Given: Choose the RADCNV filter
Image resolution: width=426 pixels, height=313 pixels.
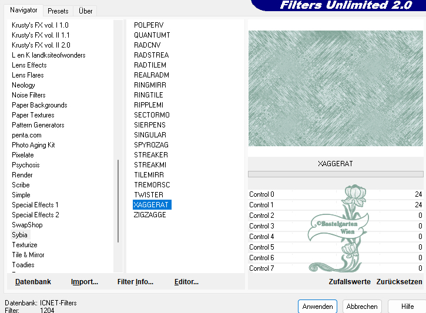Looking at the screenshot, I should tap(147, 45).
